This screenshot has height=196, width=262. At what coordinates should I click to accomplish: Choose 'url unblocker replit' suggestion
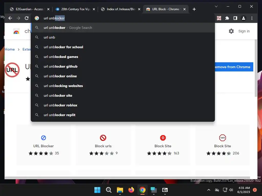coord(123,115)
